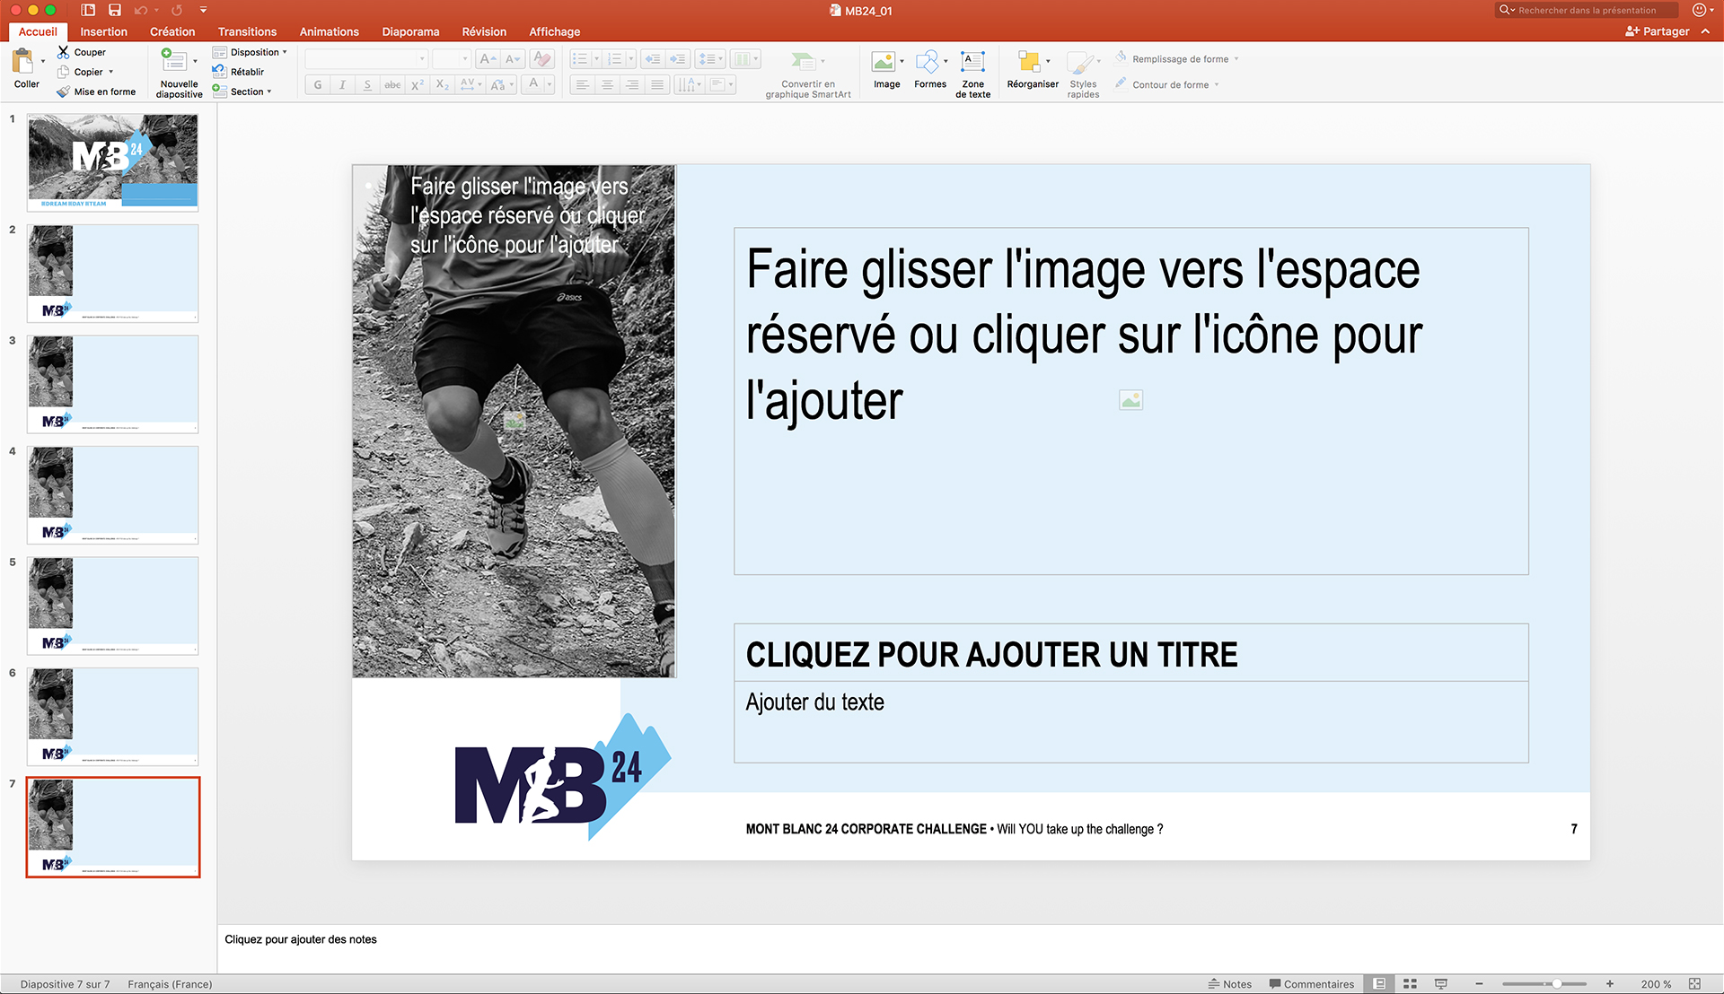Viewport: 1724px width, 994px height.
Task: Click the smiley feedback icon
Action: coord(1699,10)
